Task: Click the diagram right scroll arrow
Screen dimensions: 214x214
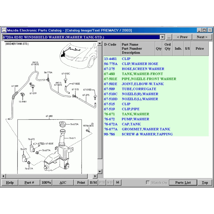Action: [x=95, y=176]
